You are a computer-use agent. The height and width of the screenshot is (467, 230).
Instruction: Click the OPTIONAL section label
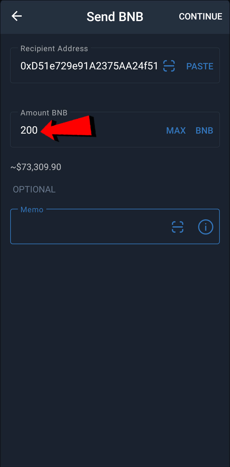[x=34, y=189]
